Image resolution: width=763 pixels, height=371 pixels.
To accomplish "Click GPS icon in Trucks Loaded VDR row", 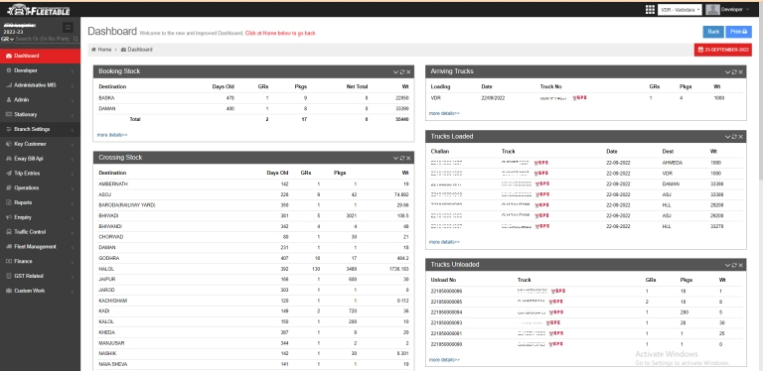I will pyautogui.click(x=541, y=174).
